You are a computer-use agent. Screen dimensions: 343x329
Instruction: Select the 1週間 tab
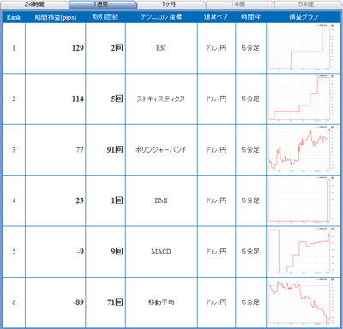[103, 4]
